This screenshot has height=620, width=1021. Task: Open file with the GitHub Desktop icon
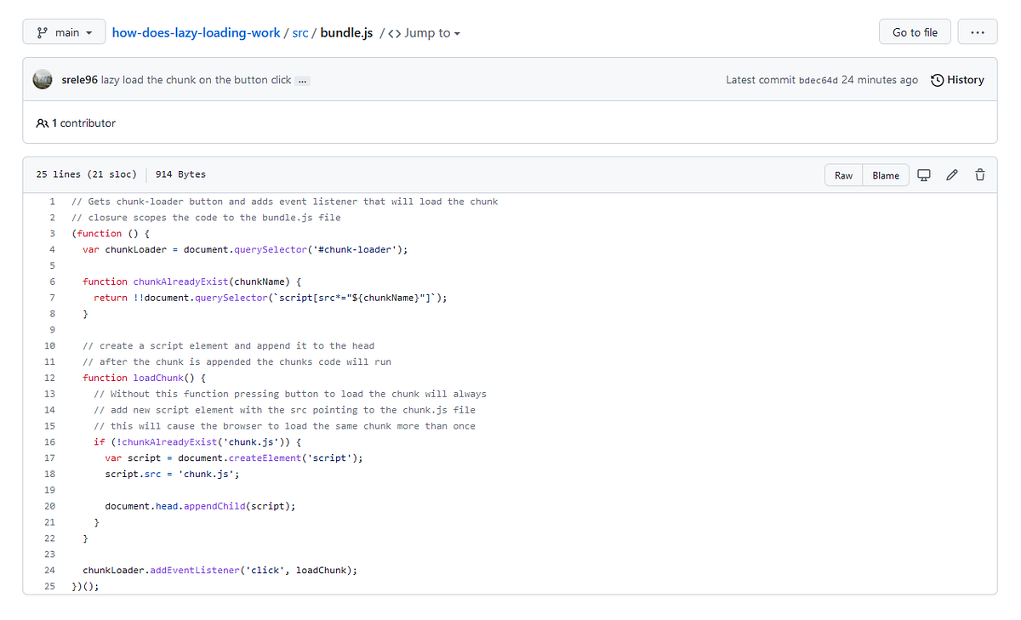(924, 174)
